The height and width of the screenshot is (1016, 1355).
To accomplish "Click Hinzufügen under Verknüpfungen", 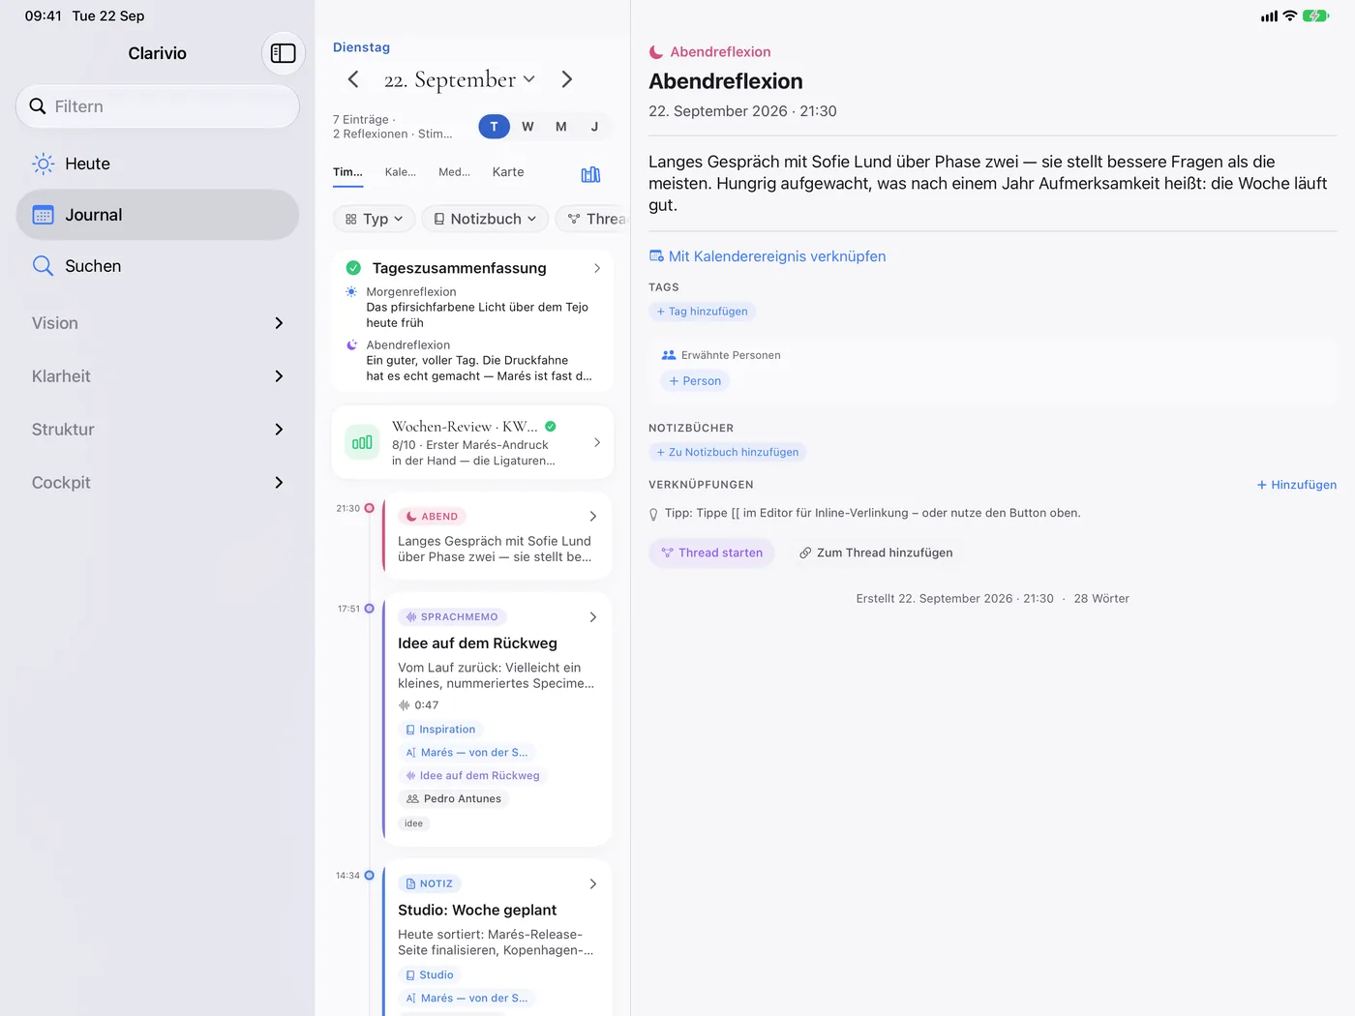I will (1297, 485).
